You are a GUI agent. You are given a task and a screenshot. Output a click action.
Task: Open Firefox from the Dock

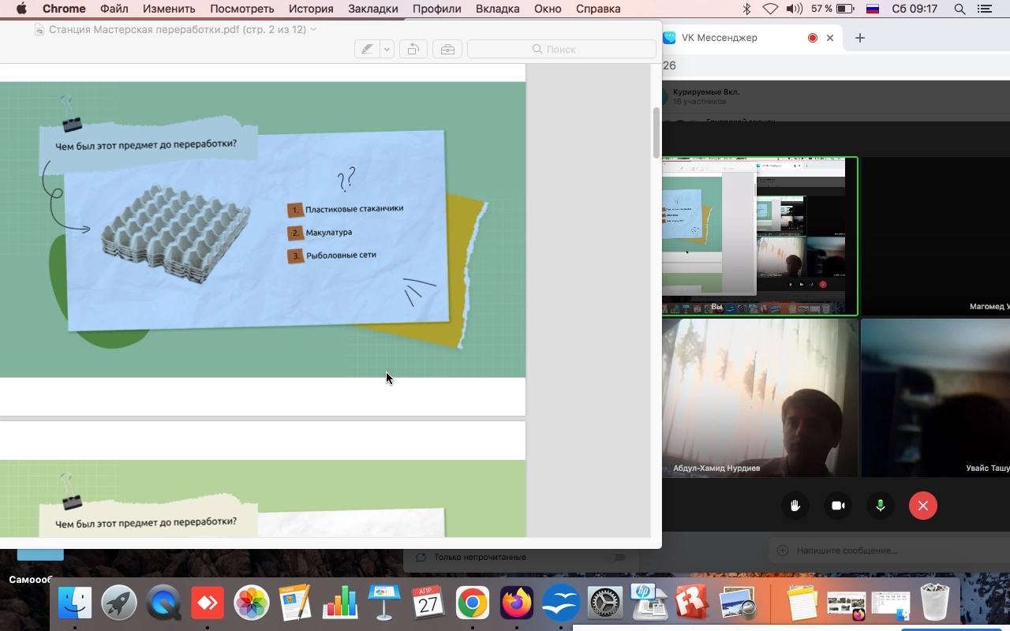coord(517,604)
